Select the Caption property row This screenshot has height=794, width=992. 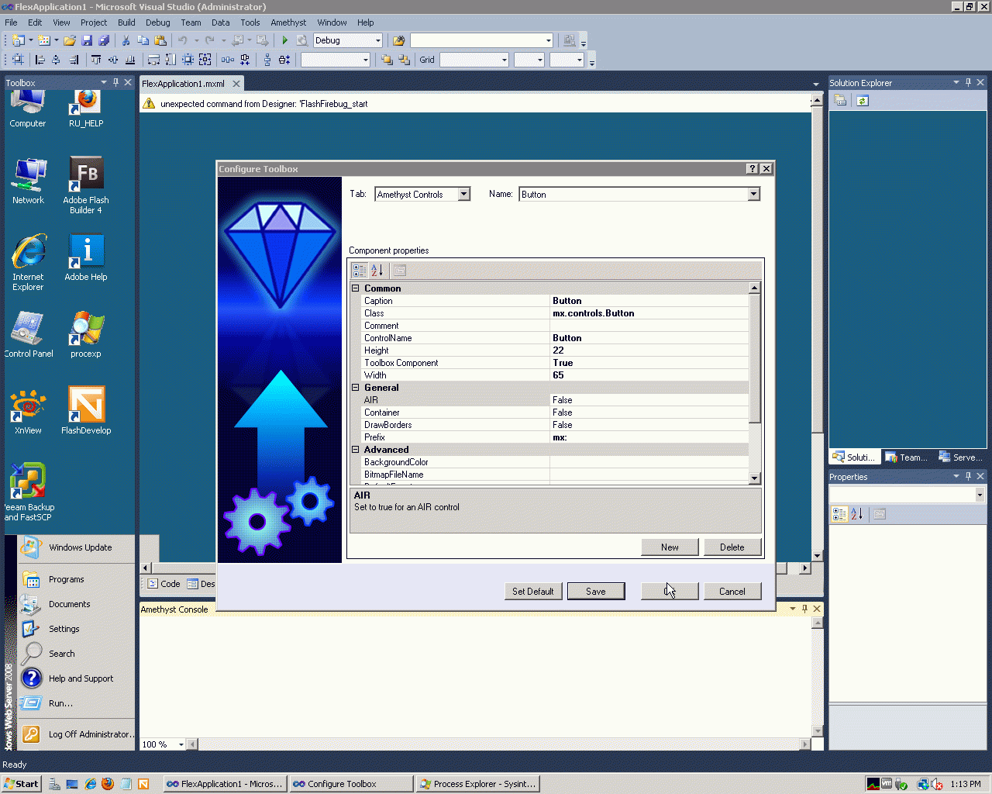(x=549, y=301)
